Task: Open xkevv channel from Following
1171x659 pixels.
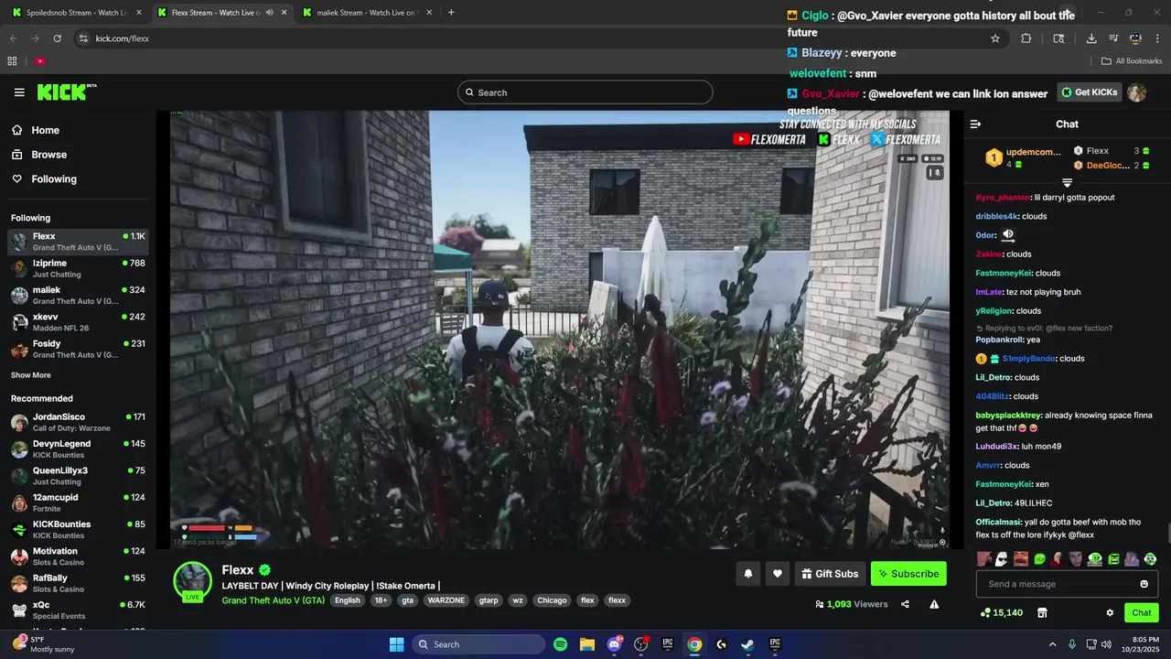Action: (78, 322)
